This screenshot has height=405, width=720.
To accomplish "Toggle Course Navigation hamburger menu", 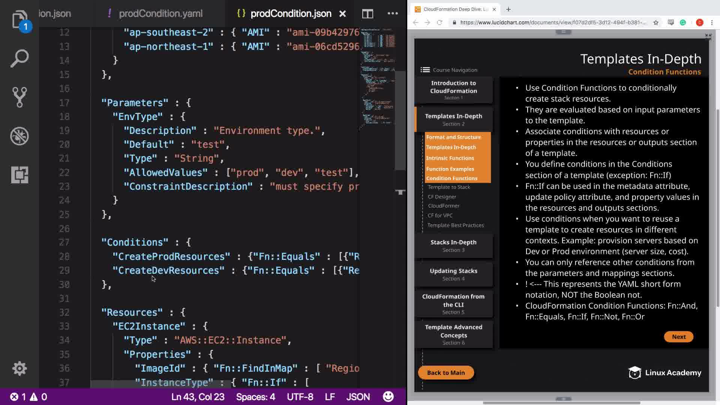I will (425, 70).
